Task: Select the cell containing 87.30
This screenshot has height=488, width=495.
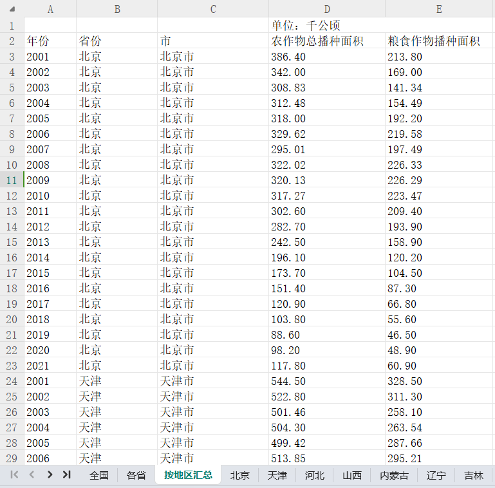Action: tap(439, 288)
